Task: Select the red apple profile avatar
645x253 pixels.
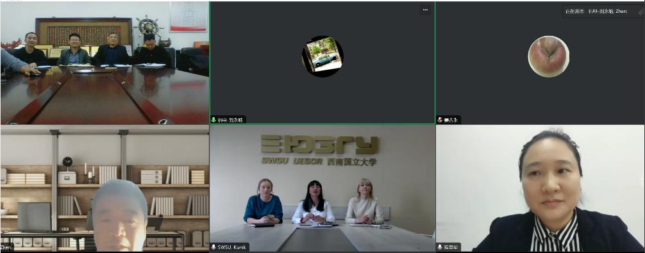Action: [548, 56]
